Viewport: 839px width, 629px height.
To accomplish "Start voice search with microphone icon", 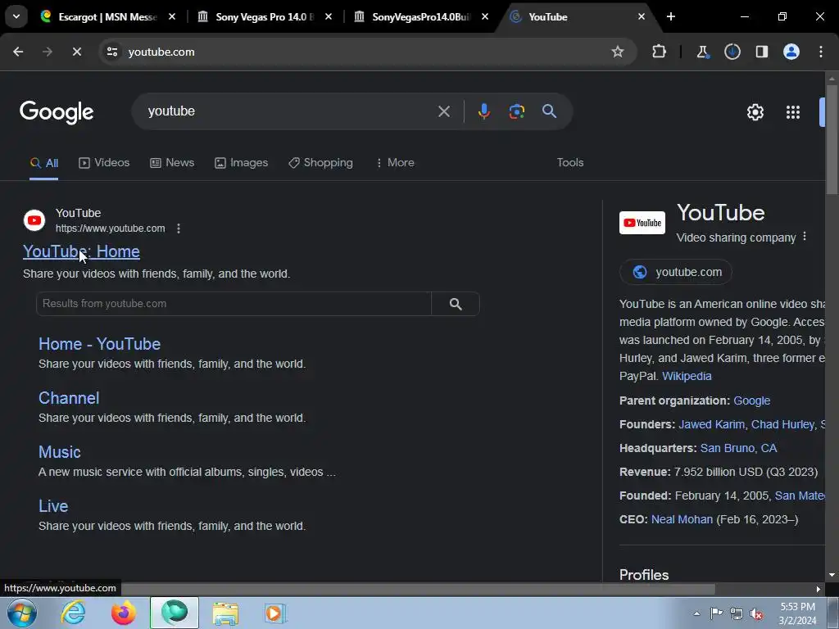I will 483,111.
